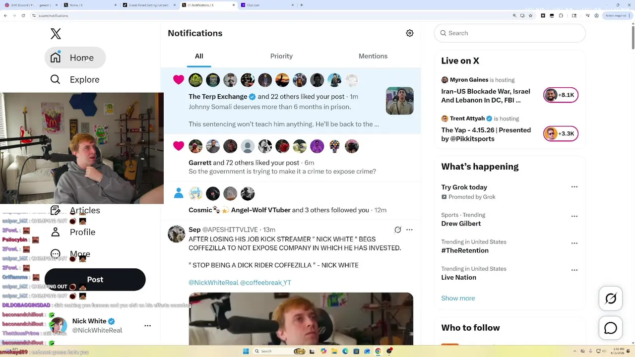Join Trent Attyah live with +3.3K listeners

point(561,133)
